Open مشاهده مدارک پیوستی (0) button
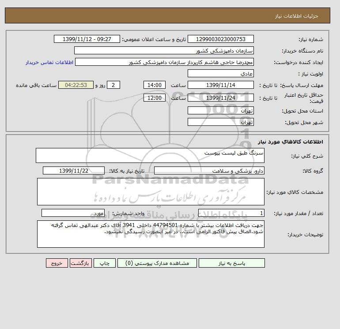 pos(157,263)
